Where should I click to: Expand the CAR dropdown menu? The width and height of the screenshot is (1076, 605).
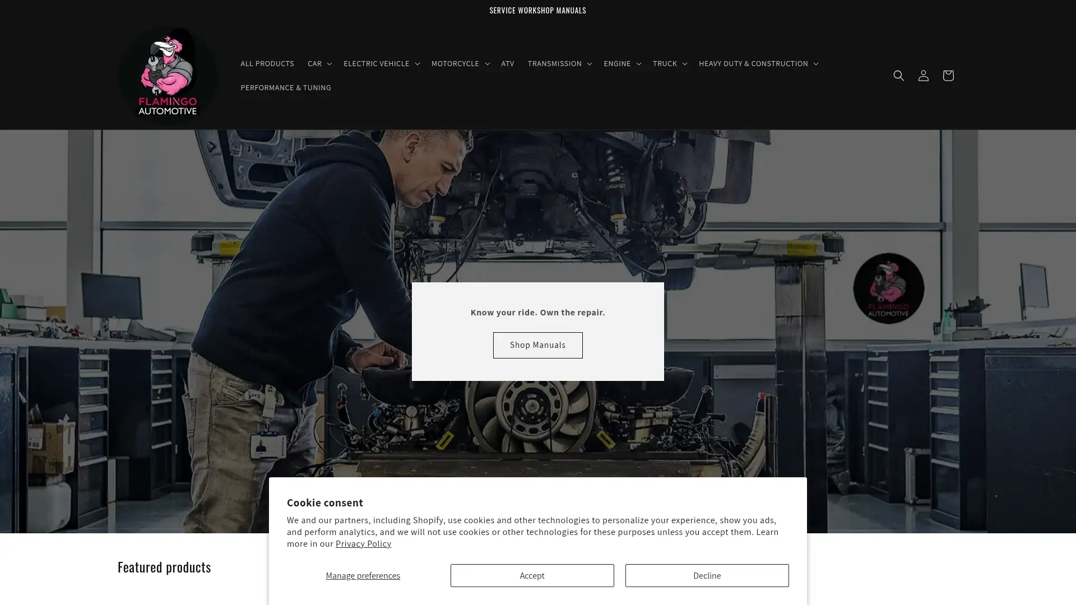click(x=319, y=63)
